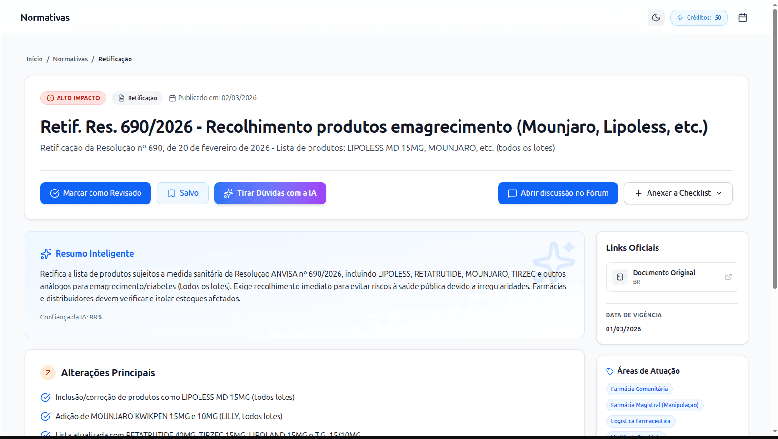Select the Farmácia Comunitária area tag

[x=639, y=389]
